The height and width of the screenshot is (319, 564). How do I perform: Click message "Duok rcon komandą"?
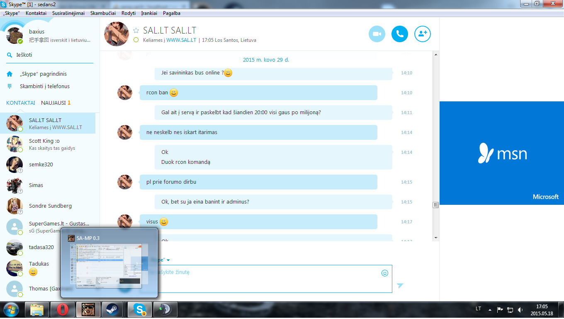coord(186,162)
